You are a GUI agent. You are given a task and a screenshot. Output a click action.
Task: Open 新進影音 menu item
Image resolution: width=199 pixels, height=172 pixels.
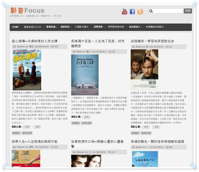tap(65, 27)
